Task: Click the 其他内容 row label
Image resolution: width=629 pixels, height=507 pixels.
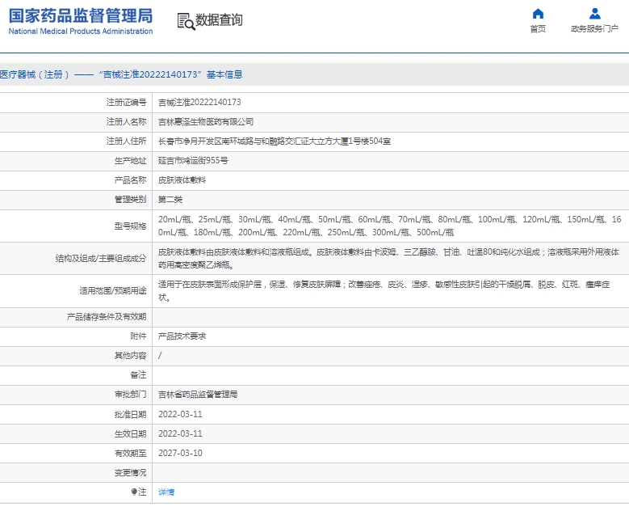Action: (x=130, y=356)
